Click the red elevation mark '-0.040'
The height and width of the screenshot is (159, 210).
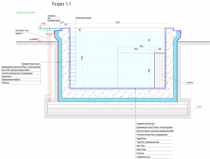point(43,24)
